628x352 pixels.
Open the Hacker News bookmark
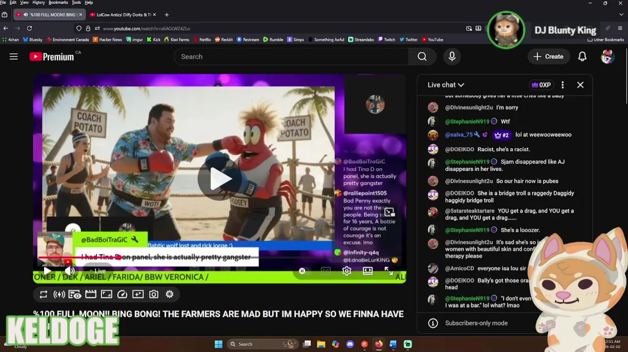pos(107,40)
